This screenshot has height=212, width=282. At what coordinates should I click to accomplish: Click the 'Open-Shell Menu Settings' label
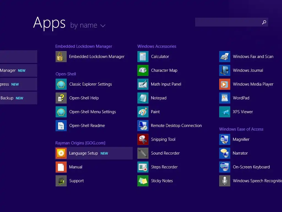[93, 112]
